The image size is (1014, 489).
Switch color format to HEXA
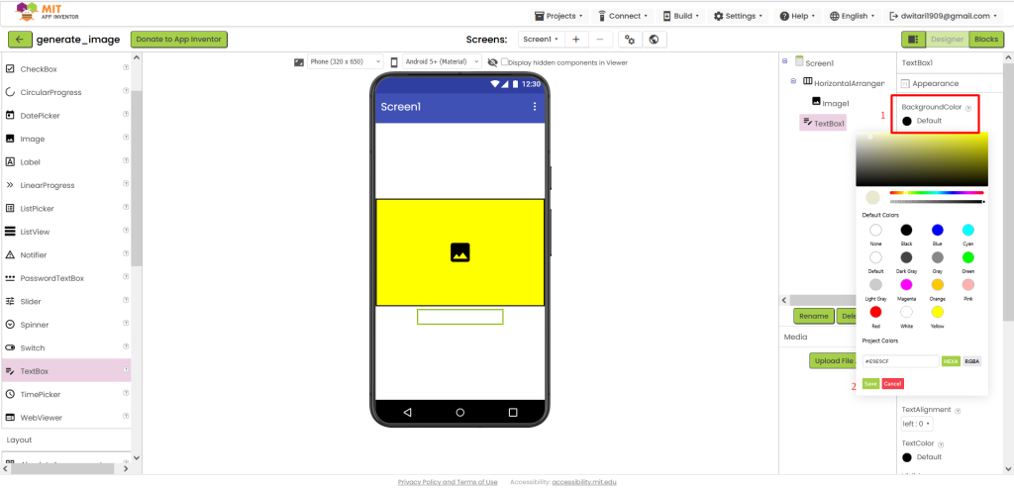coord(951,361)
